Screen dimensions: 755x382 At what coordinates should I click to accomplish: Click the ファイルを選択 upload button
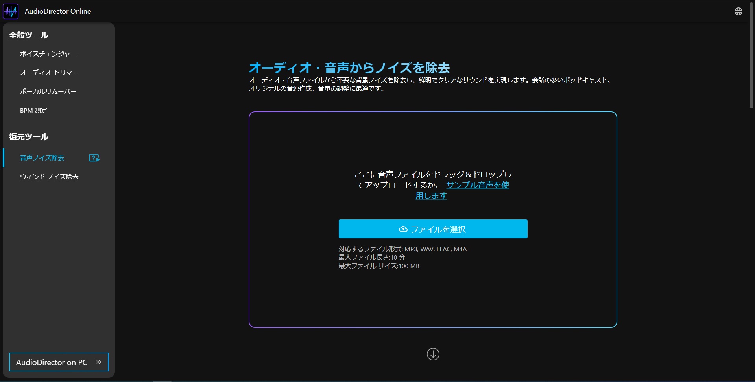(x=433, y=229)
